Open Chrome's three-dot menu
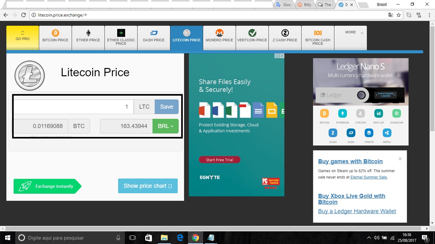 [429, 15]
